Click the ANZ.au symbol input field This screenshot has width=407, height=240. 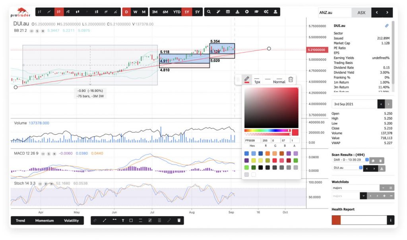[x=335, y=12]
